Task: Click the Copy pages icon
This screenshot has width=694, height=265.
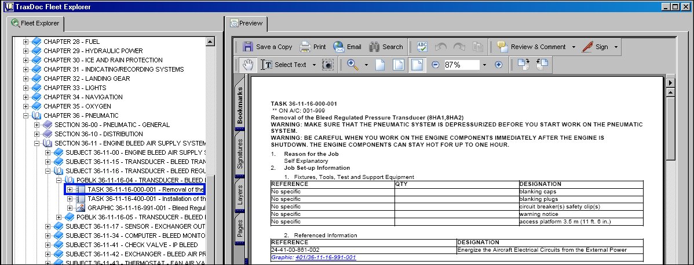Action: 477,47
